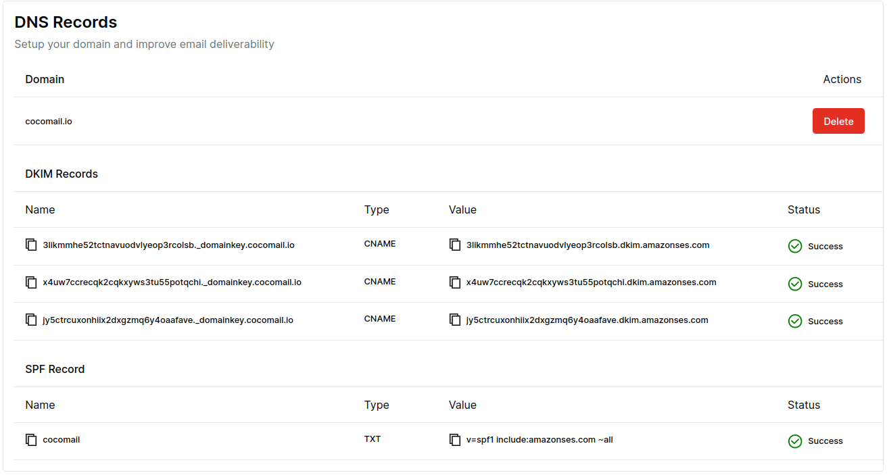Copy the x4uw7ccrecqk DKIM record name
Image resolution: width=887 pixels, height=475 pixels.
[x=31, y=282]
